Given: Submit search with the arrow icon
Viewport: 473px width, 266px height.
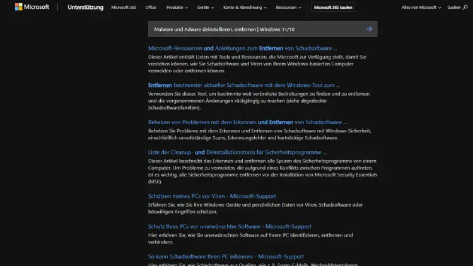Looking at the screenshot, I should pyautogui.click(x=369, y=29).
